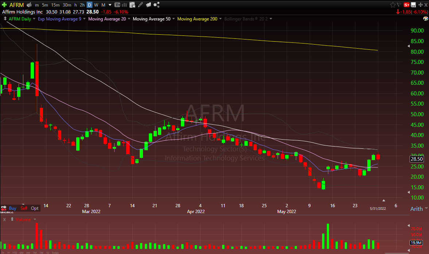Close the Volume pane with the X
This screenshot has width=429, height=254.
(x=4, y=220)
